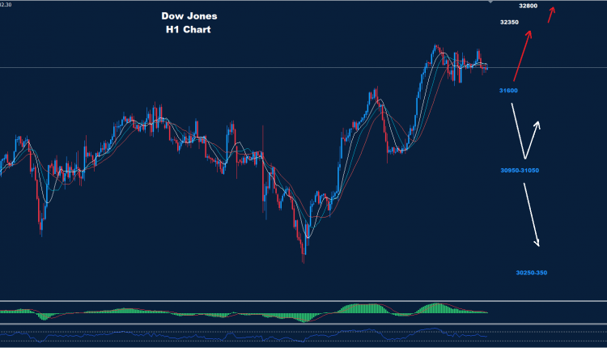The height and width of the screenshot is (348, 607).
Task: Click the "H1 Chart" timeframe label
Action: 188,29
